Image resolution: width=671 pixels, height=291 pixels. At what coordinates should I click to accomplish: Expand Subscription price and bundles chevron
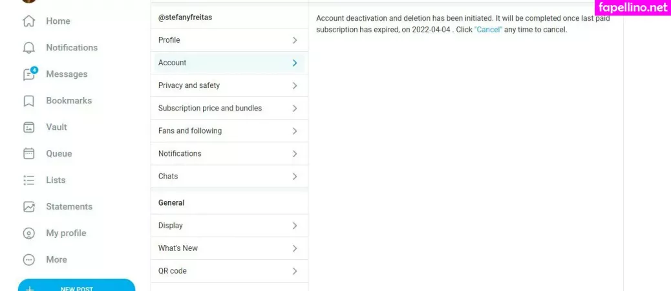(294, 108)
